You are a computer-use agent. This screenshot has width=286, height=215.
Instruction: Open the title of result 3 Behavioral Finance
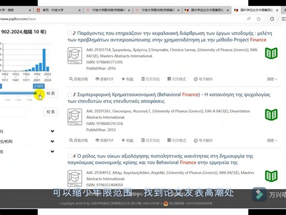point(169,98)
